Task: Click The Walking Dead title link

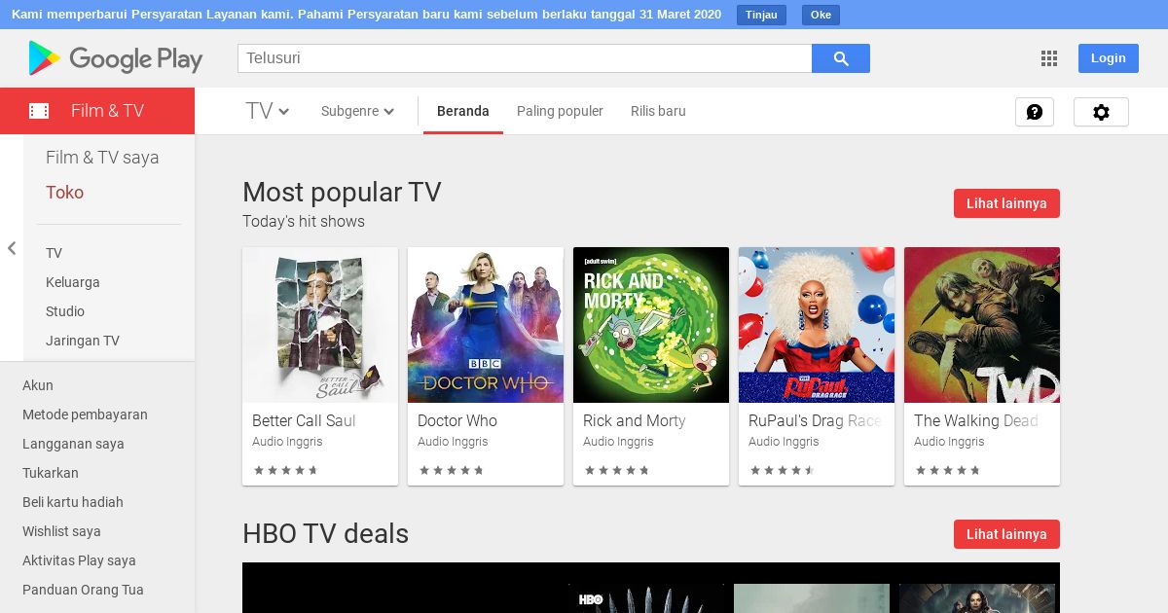Action: coord(976,420)
